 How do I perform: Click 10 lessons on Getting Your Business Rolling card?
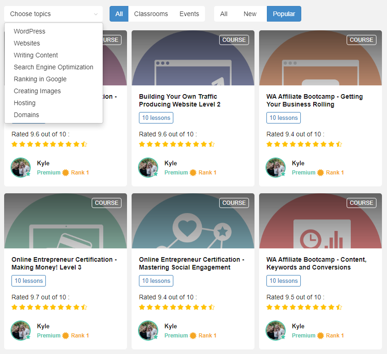(x=283, y=118)
